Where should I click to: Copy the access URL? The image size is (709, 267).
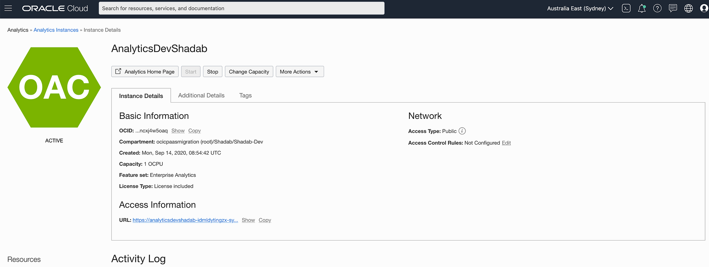pos(265,220)
